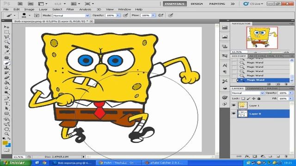296x166 pixels.
Task: Toggle Lock position
Action: click(x=253, y=98)
